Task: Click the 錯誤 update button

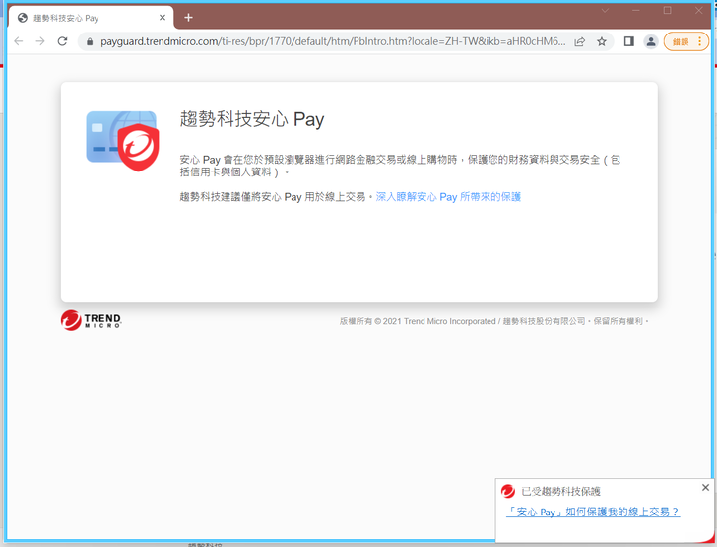Action: tap(685, 41)
